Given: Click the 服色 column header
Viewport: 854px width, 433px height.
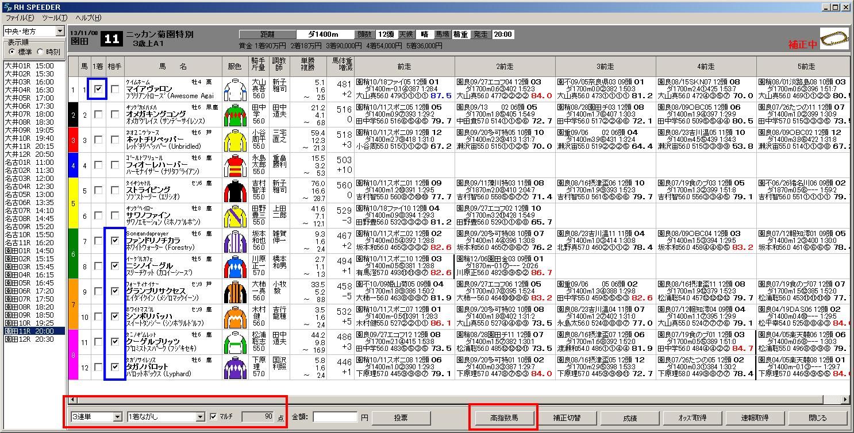Looking at the screenshot, I should coord(235,67).
